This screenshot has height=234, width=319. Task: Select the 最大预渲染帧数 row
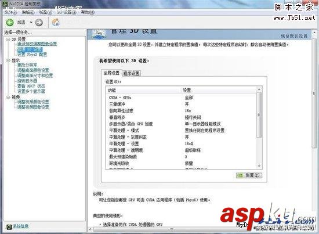click(x=182, y=157)
